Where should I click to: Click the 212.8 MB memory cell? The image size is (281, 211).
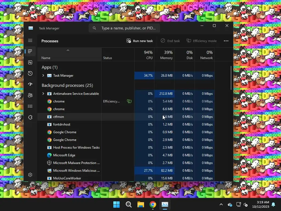point(164,94)
